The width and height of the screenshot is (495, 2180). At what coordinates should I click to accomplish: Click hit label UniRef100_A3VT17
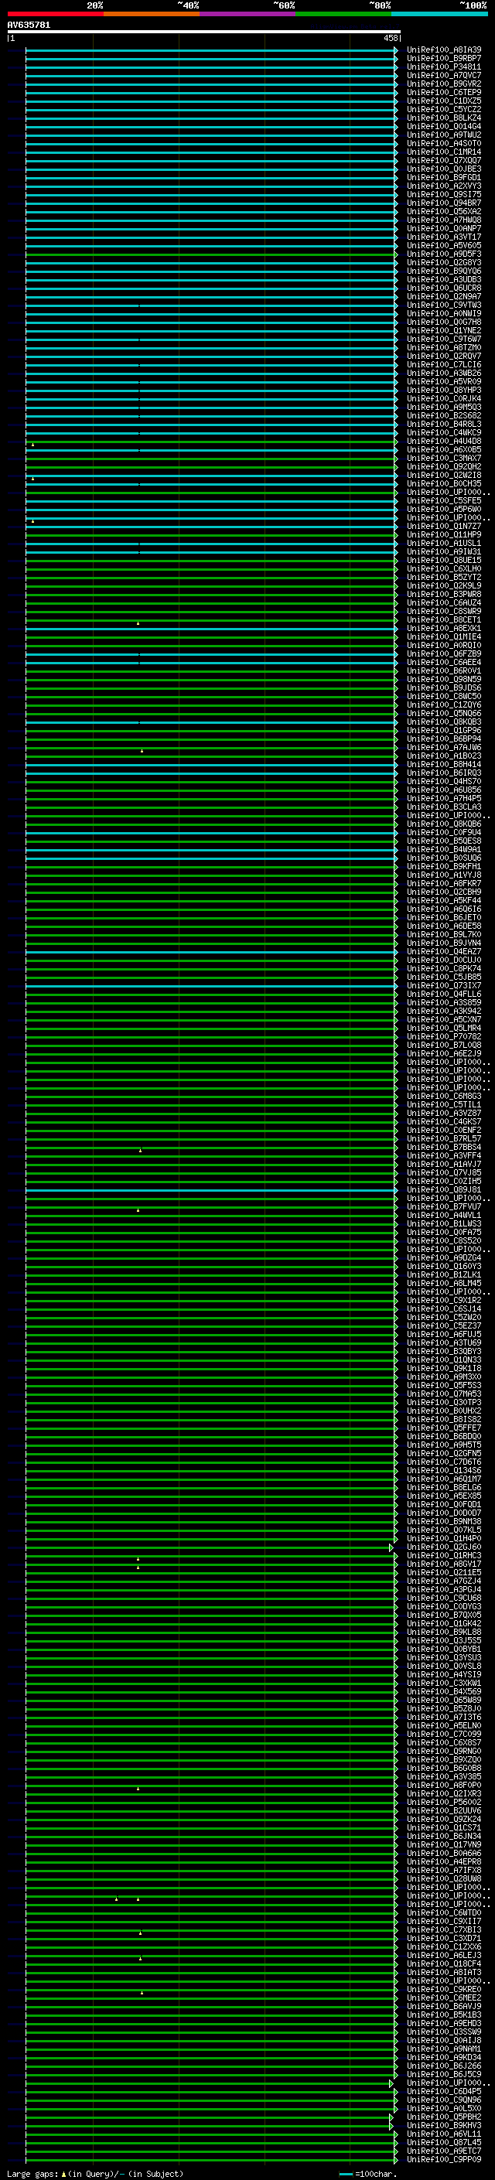[x=443, y=237]
